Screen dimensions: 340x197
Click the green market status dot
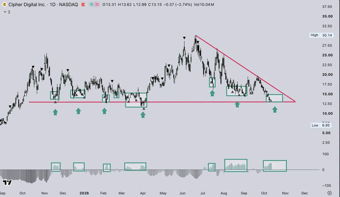coord(92,5)
